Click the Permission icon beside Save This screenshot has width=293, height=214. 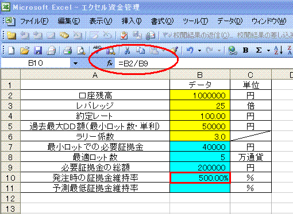[x=51, y=50]
